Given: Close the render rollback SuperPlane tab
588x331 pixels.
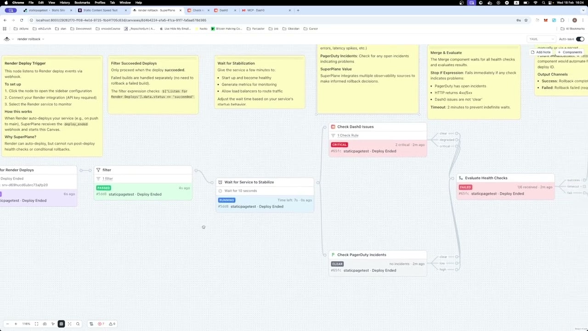Looking at the screenshot, I should [x=181, y=10].
